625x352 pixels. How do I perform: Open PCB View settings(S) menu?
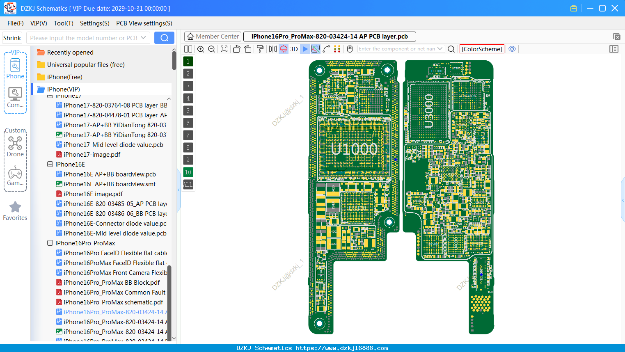(x=144, y=23)
